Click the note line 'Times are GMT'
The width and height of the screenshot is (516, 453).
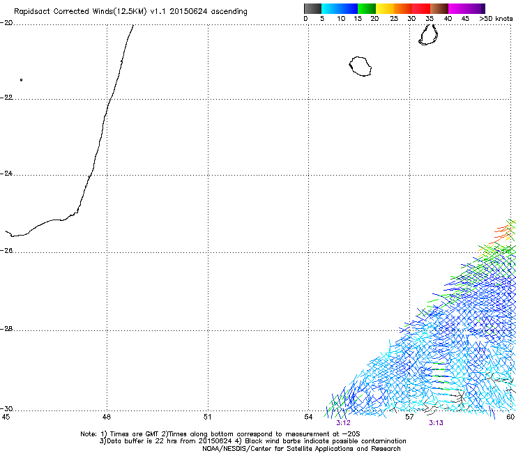135,434
